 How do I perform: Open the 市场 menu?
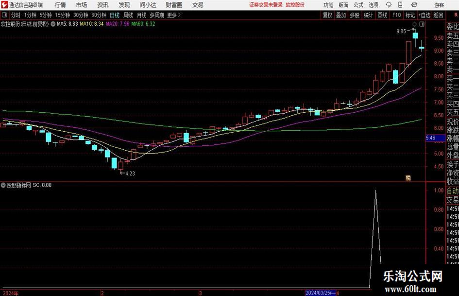[82, 5]
